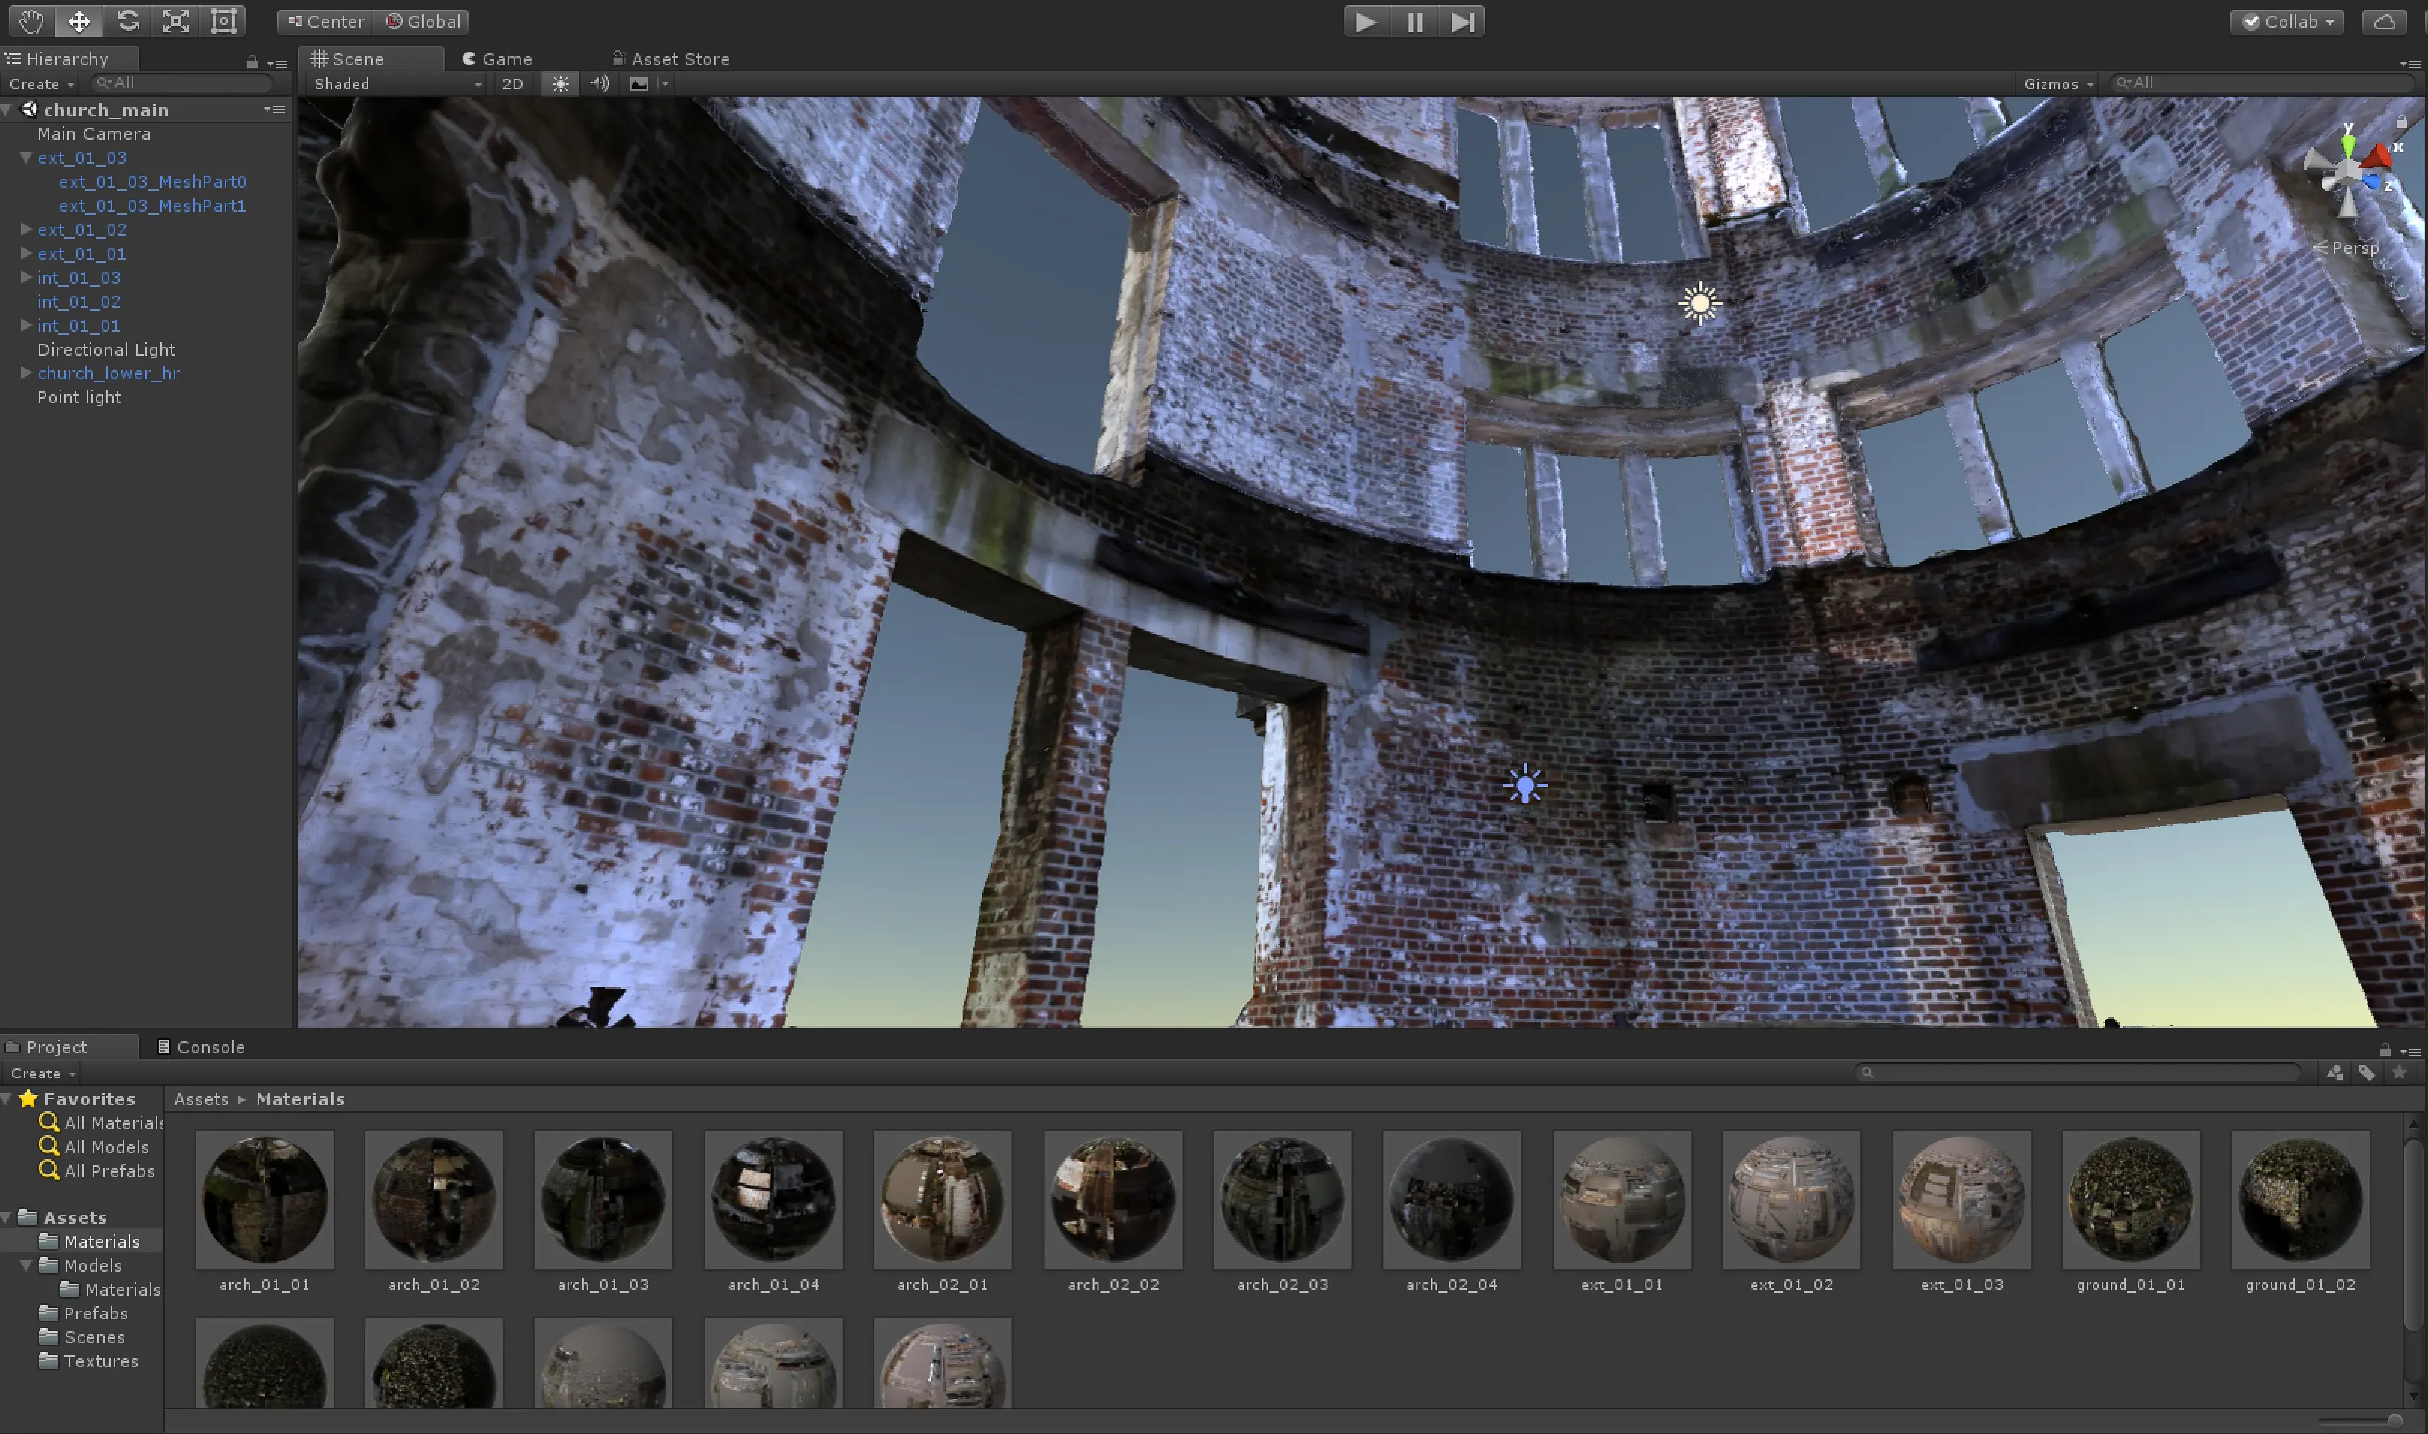Viewport: 2428px width, 1434px height.
Task: Select the Rect transform tool
Action: click(x=223, y=21)
